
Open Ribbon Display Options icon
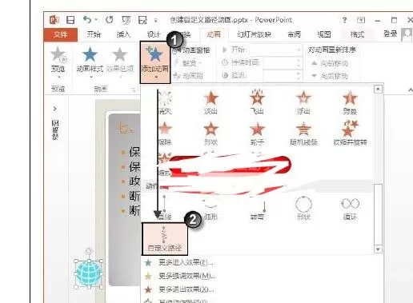pos(361,20)
